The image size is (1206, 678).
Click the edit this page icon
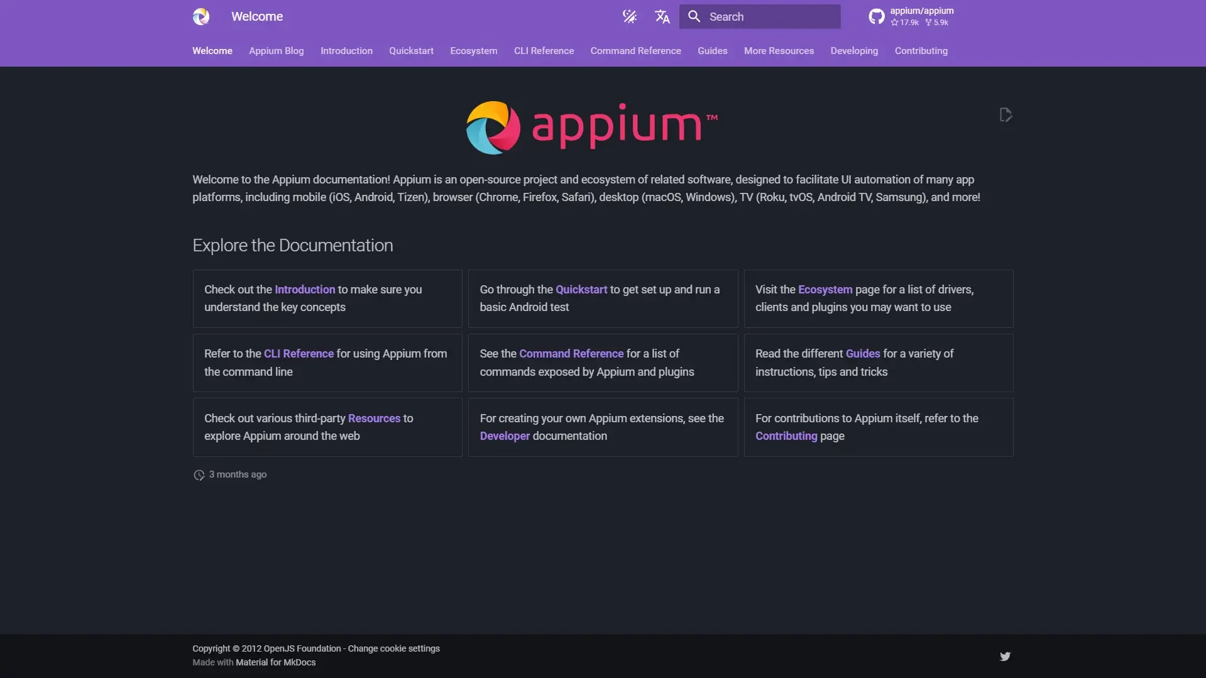1006,115
